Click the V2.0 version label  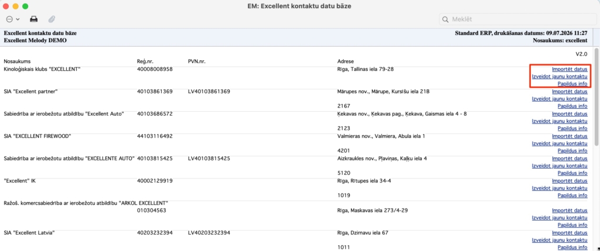(x=581, y=54)
